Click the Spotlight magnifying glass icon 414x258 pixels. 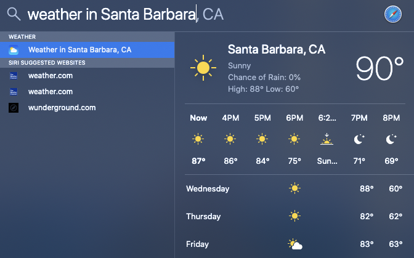(x=13, y=14)
